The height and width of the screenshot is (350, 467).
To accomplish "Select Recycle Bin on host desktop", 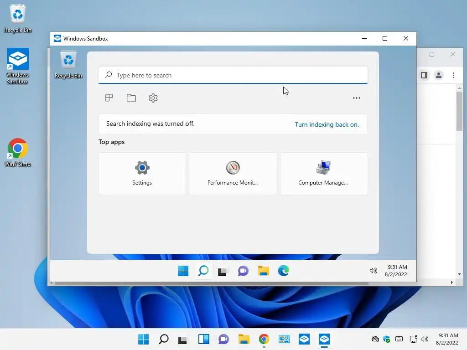I will coord(18,19).
